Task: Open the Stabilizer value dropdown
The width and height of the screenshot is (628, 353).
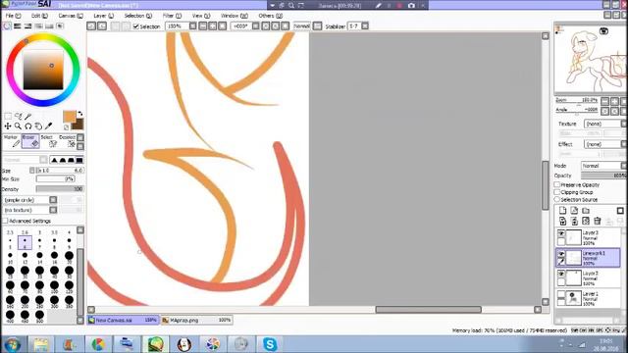Action: (x=365, y=26)
